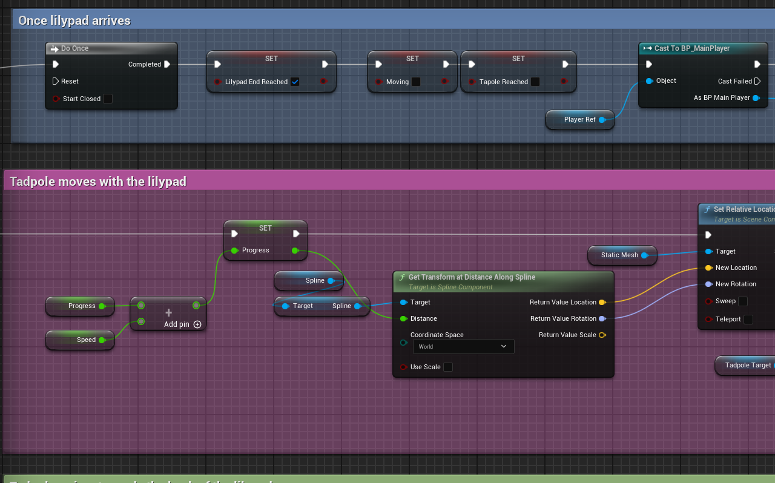Image resolution: width=775 pixels, height=483 pixels.
Task: Click the Cast To BP_MainPlayer exec input pin
Action: click(649, 64)
